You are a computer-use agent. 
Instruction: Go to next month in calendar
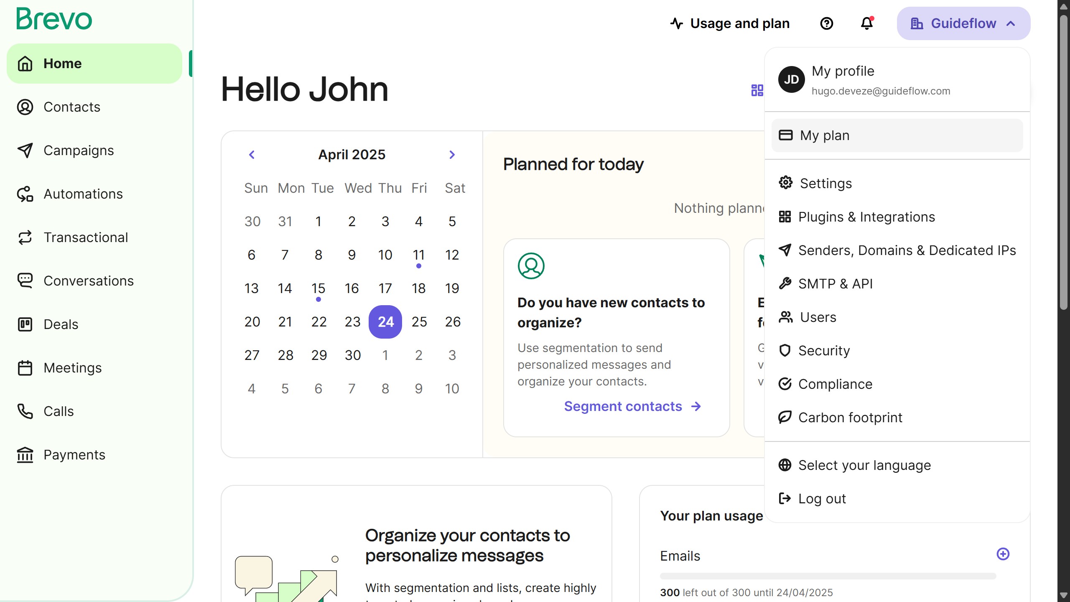click(x=452, y=155)
